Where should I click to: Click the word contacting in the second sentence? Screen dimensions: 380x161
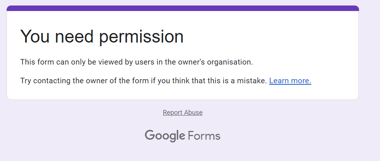click(51, 81)
